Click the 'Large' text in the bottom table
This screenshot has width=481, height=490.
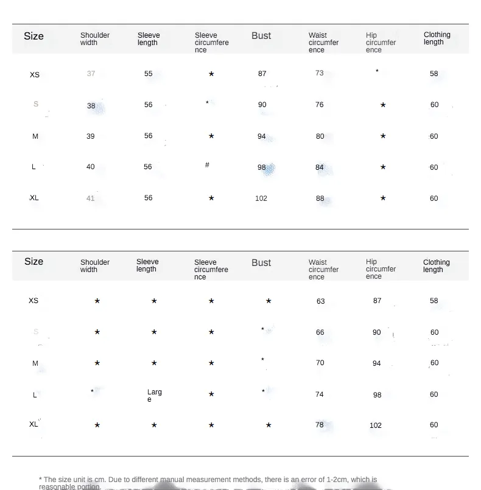pos(154,395)
